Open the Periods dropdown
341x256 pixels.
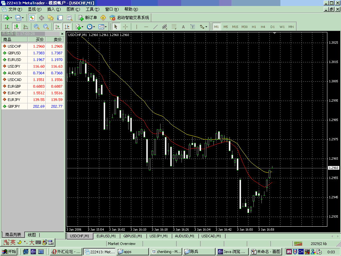pos(89,26)
